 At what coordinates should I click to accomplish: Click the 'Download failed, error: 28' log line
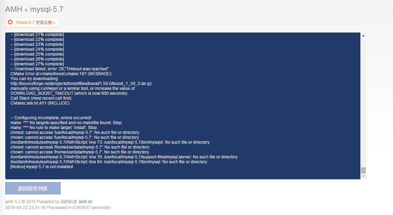coord(60,69)
